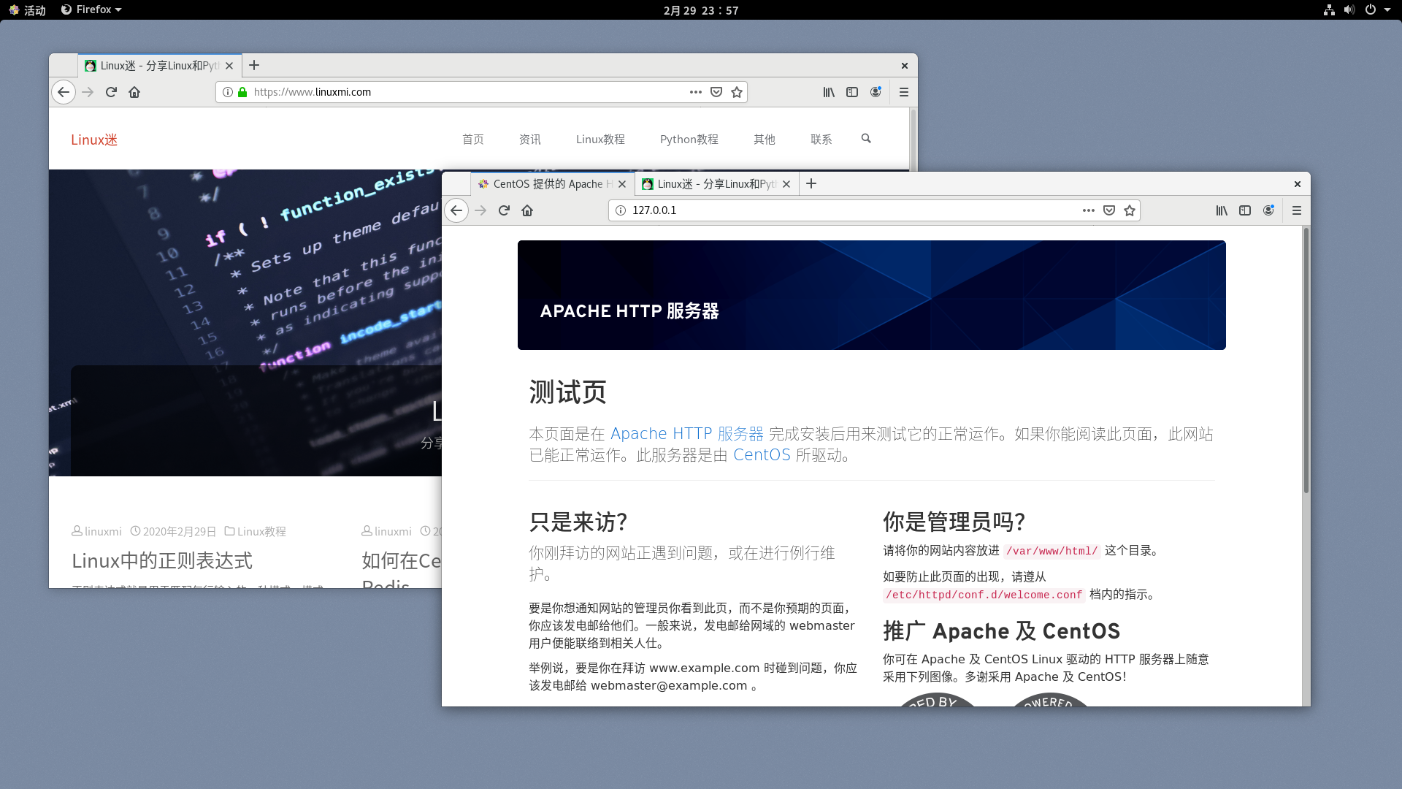Open new tab in linuxmi.com window
Screen dimensions: 1402x789
point(254,66)
